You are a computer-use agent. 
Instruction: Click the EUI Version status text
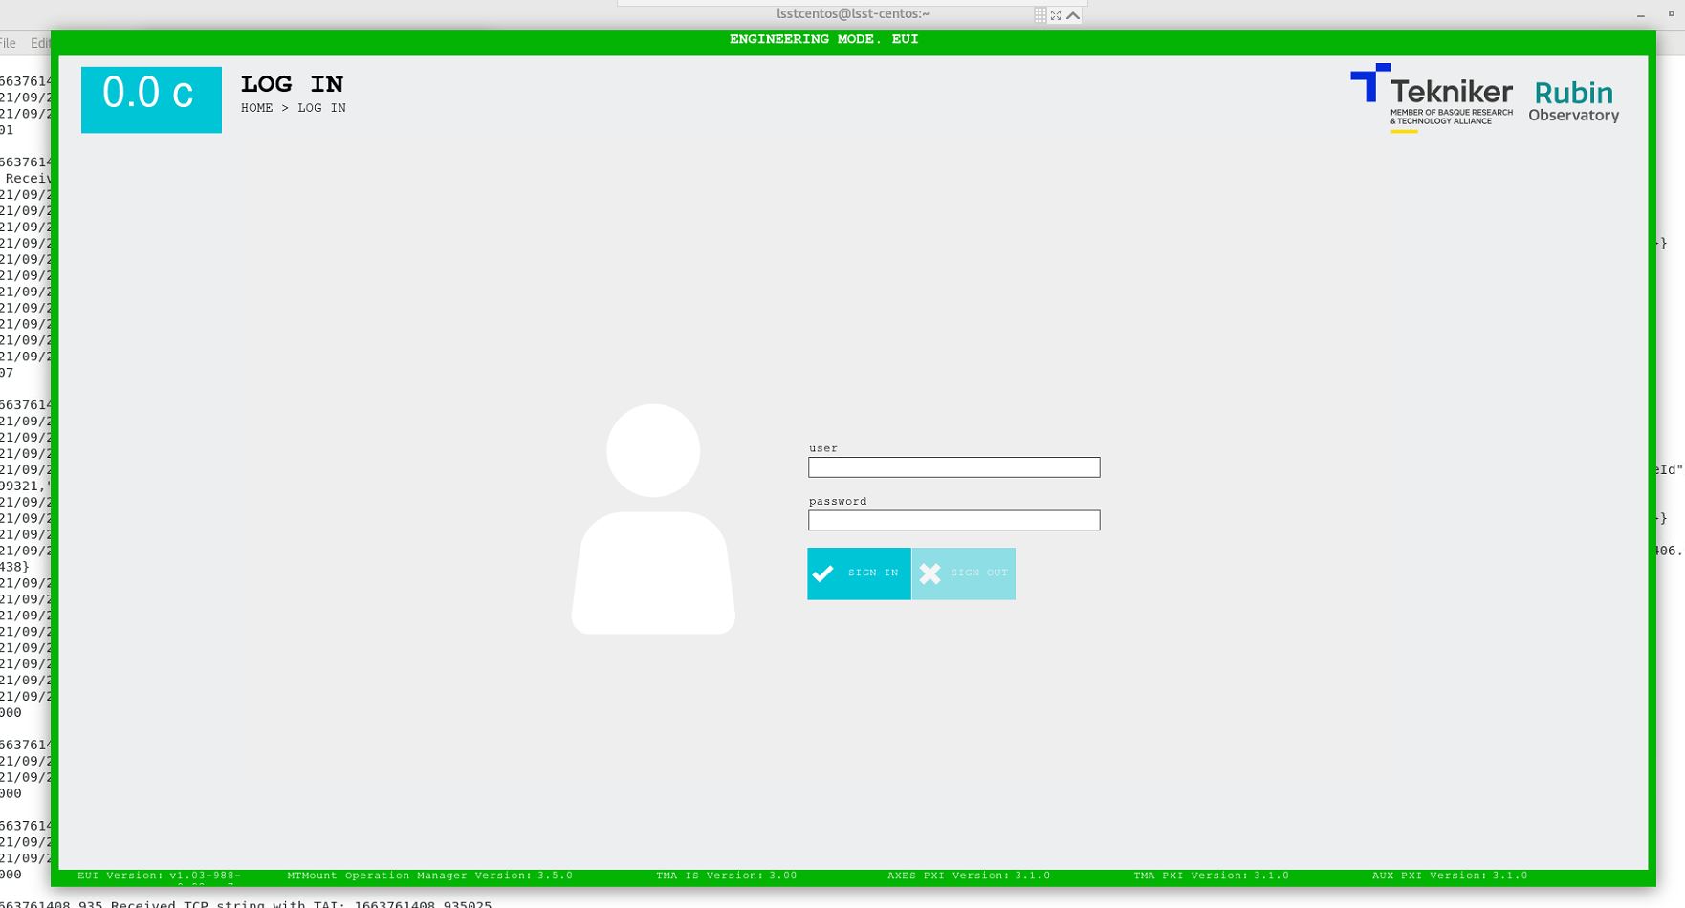pyautogui.click(x=159, y=876)
